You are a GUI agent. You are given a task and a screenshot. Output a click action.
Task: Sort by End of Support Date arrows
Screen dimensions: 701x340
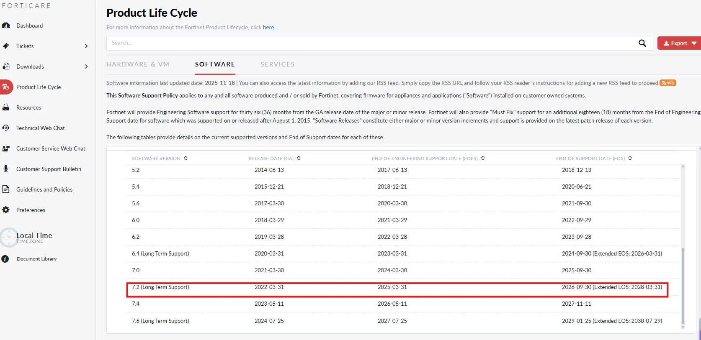[x=630, y=158]
